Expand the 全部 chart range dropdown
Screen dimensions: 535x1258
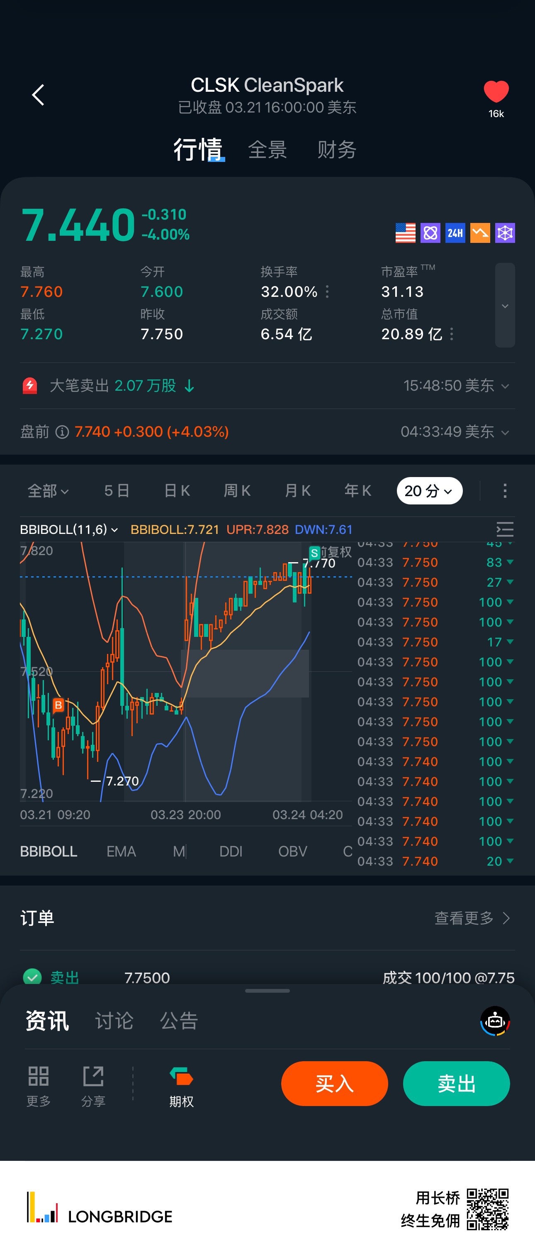[x=48, y=491]
